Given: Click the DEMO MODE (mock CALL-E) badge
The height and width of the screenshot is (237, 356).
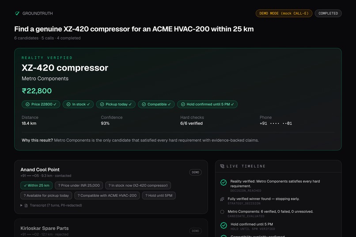Looking at the screenshot, I should (x=284, y=13).
